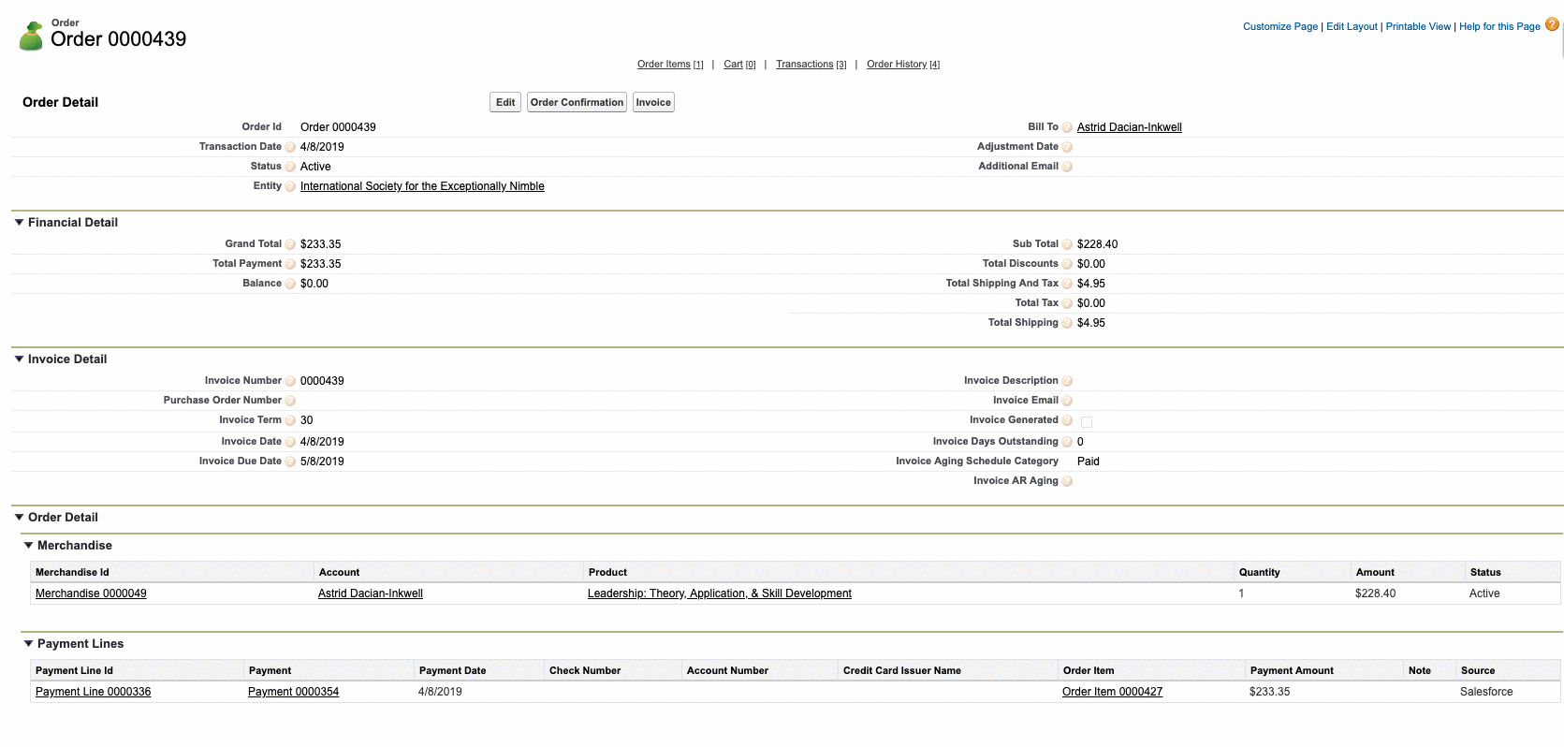Collapse the Payment Lines subsection
The height and width of the screenshot is (747, 1564).
click(28, 644)
